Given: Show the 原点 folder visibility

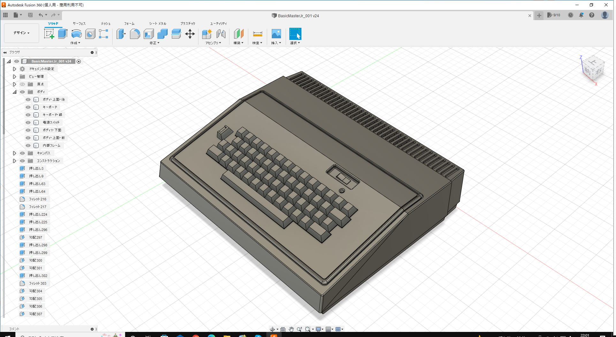Looking at the screenshot, I should tap(22, 84).
